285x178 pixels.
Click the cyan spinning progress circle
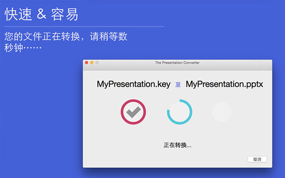pyautogui.click(x=180, y=112)
